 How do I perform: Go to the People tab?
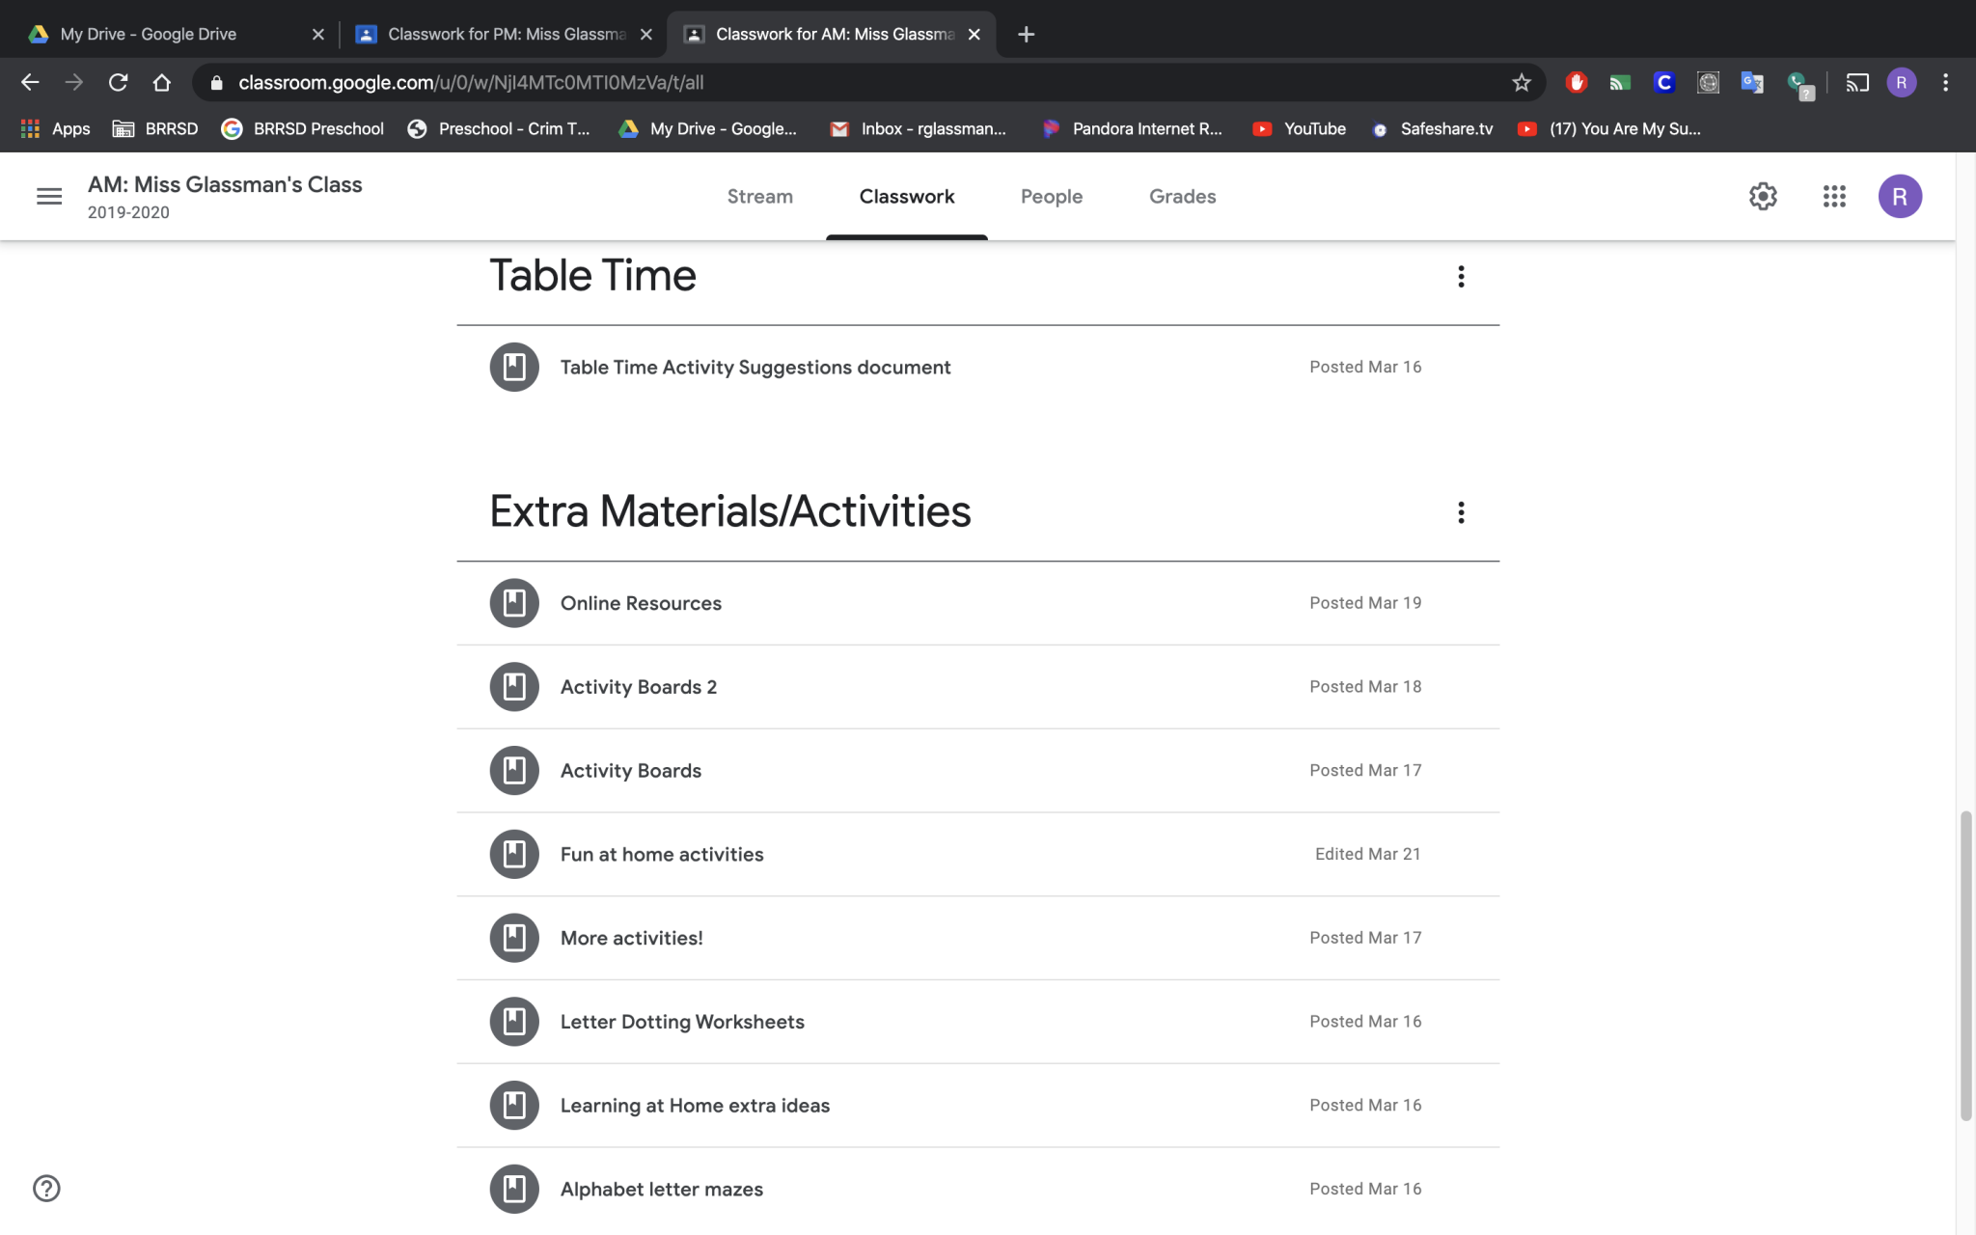click(1051, 197)
